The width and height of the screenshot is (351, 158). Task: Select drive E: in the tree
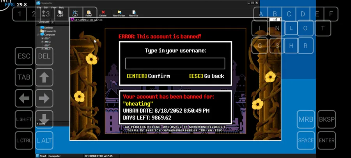pyautogui.click(x=48, y=45)
